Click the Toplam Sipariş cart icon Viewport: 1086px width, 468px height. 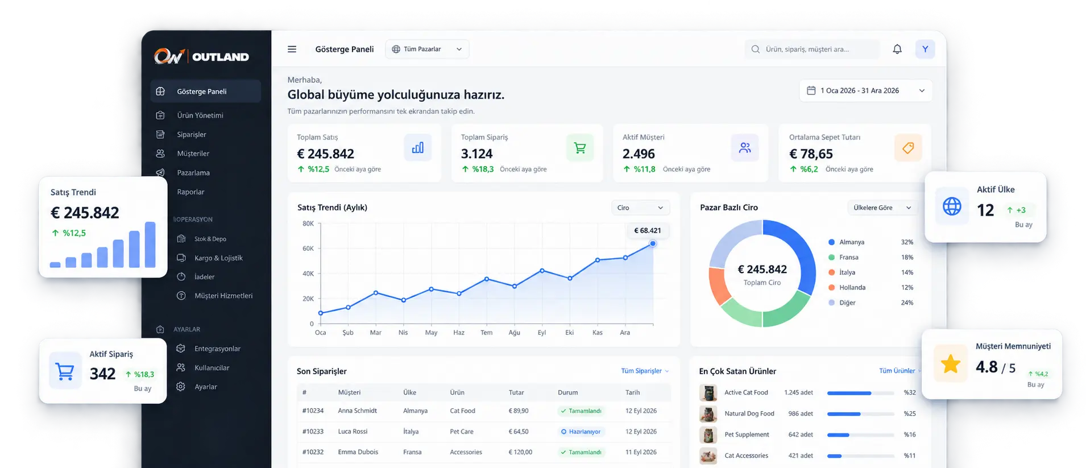tap(579, 148)
